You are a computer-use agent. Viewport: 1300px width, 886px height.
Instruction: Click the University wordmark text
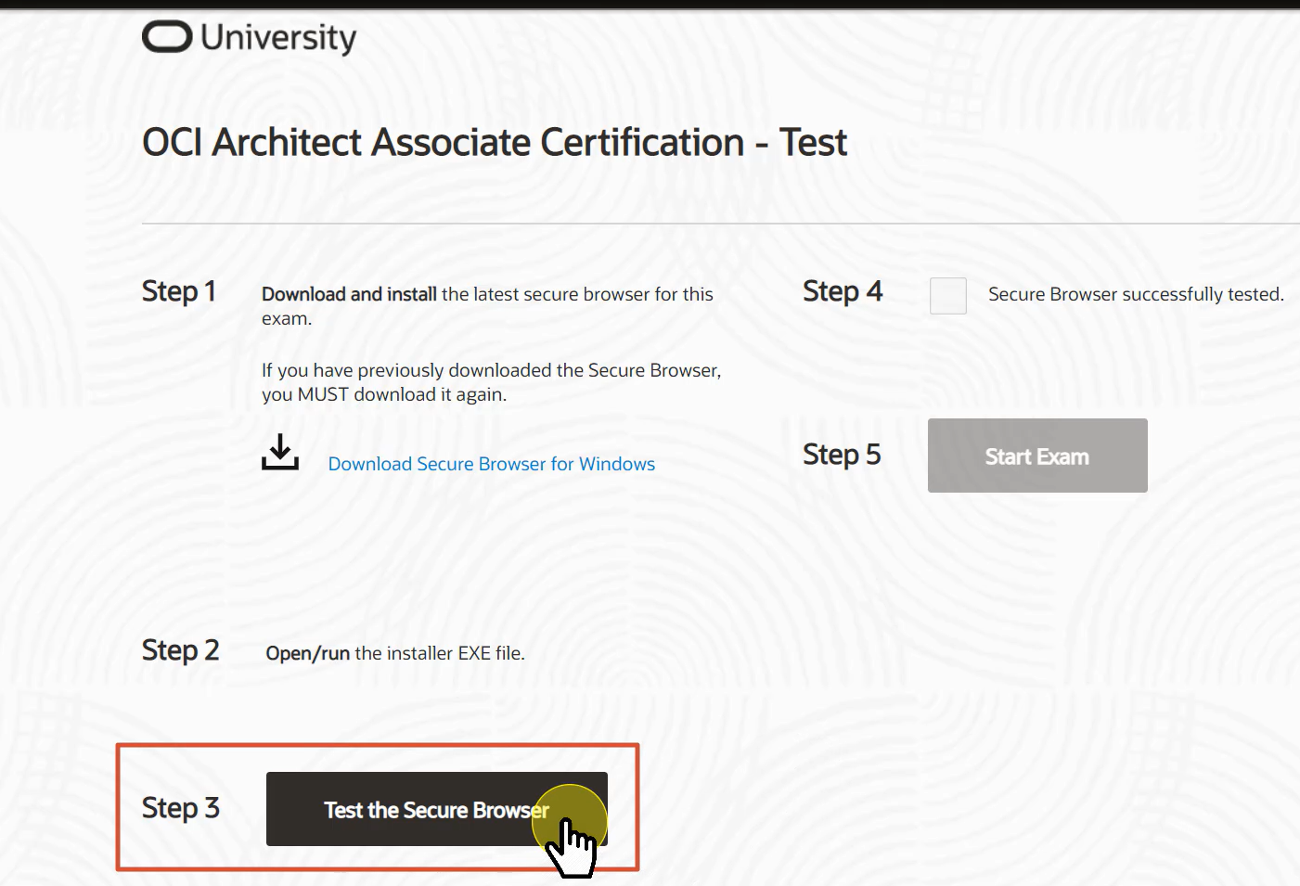point(278,38)
